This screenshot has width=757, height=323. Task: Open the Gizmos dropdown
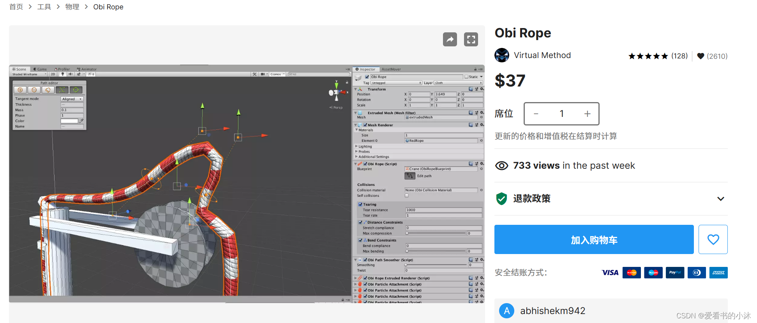pyautogui.click(x=277, y=74)
